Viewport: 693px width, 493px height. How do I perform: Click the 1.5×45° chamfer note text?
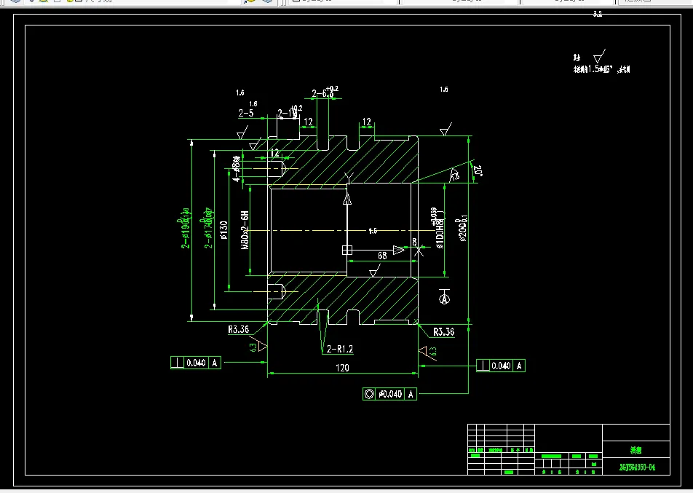point(601,69)
